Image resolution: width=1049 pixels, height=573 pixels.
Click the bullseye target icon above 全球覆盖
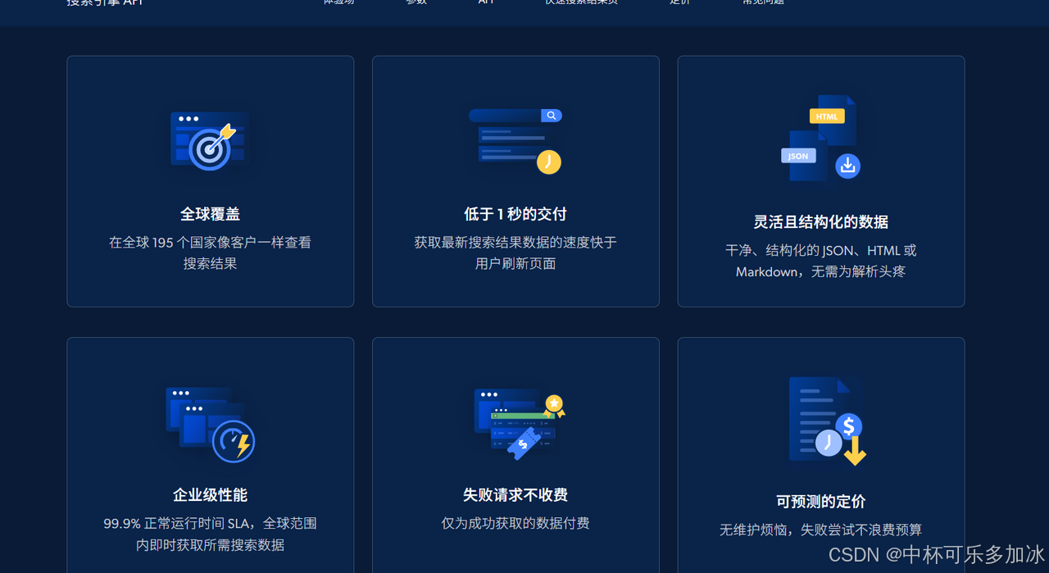pyautogui.click(x=208, y=141)
